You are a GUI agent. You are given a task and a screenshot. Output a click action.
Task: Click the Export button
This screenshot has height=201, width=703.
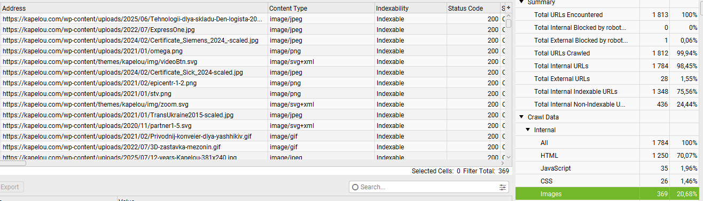(11, 187)
